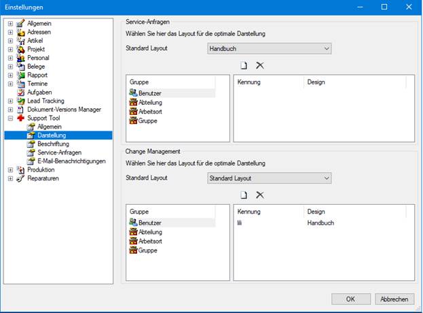Click the Abbrechen button
423x313 pixels.
394,299
